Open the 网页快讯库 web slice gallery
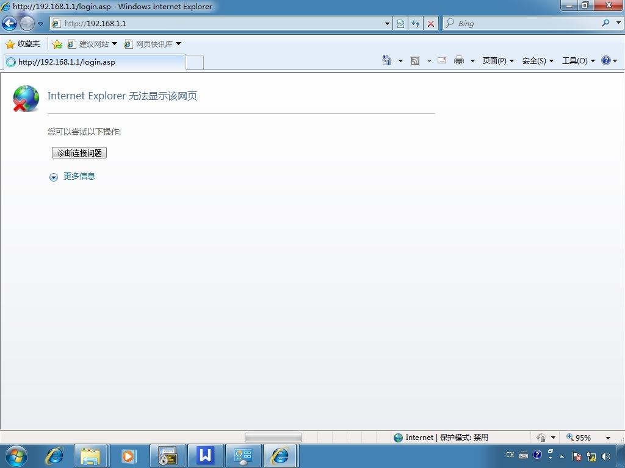The height and width of the screenshot is (468, 625). [x=153, y=44]
